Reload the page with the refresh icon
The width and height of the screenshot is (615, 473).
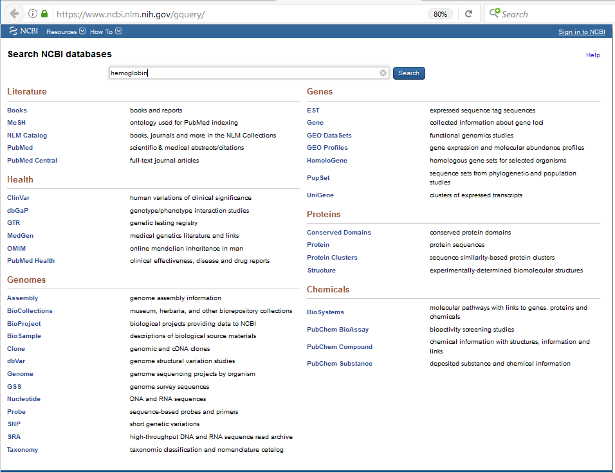click(468, 13)
